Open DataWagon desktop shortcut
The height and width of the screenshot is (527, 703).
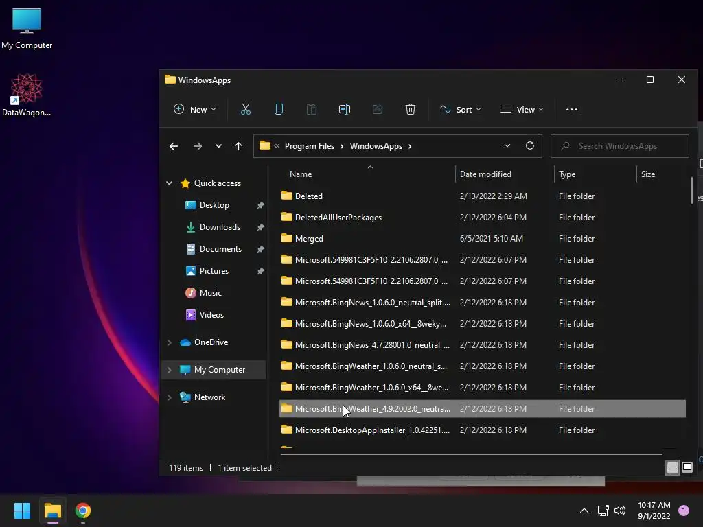tap(27, 95)
